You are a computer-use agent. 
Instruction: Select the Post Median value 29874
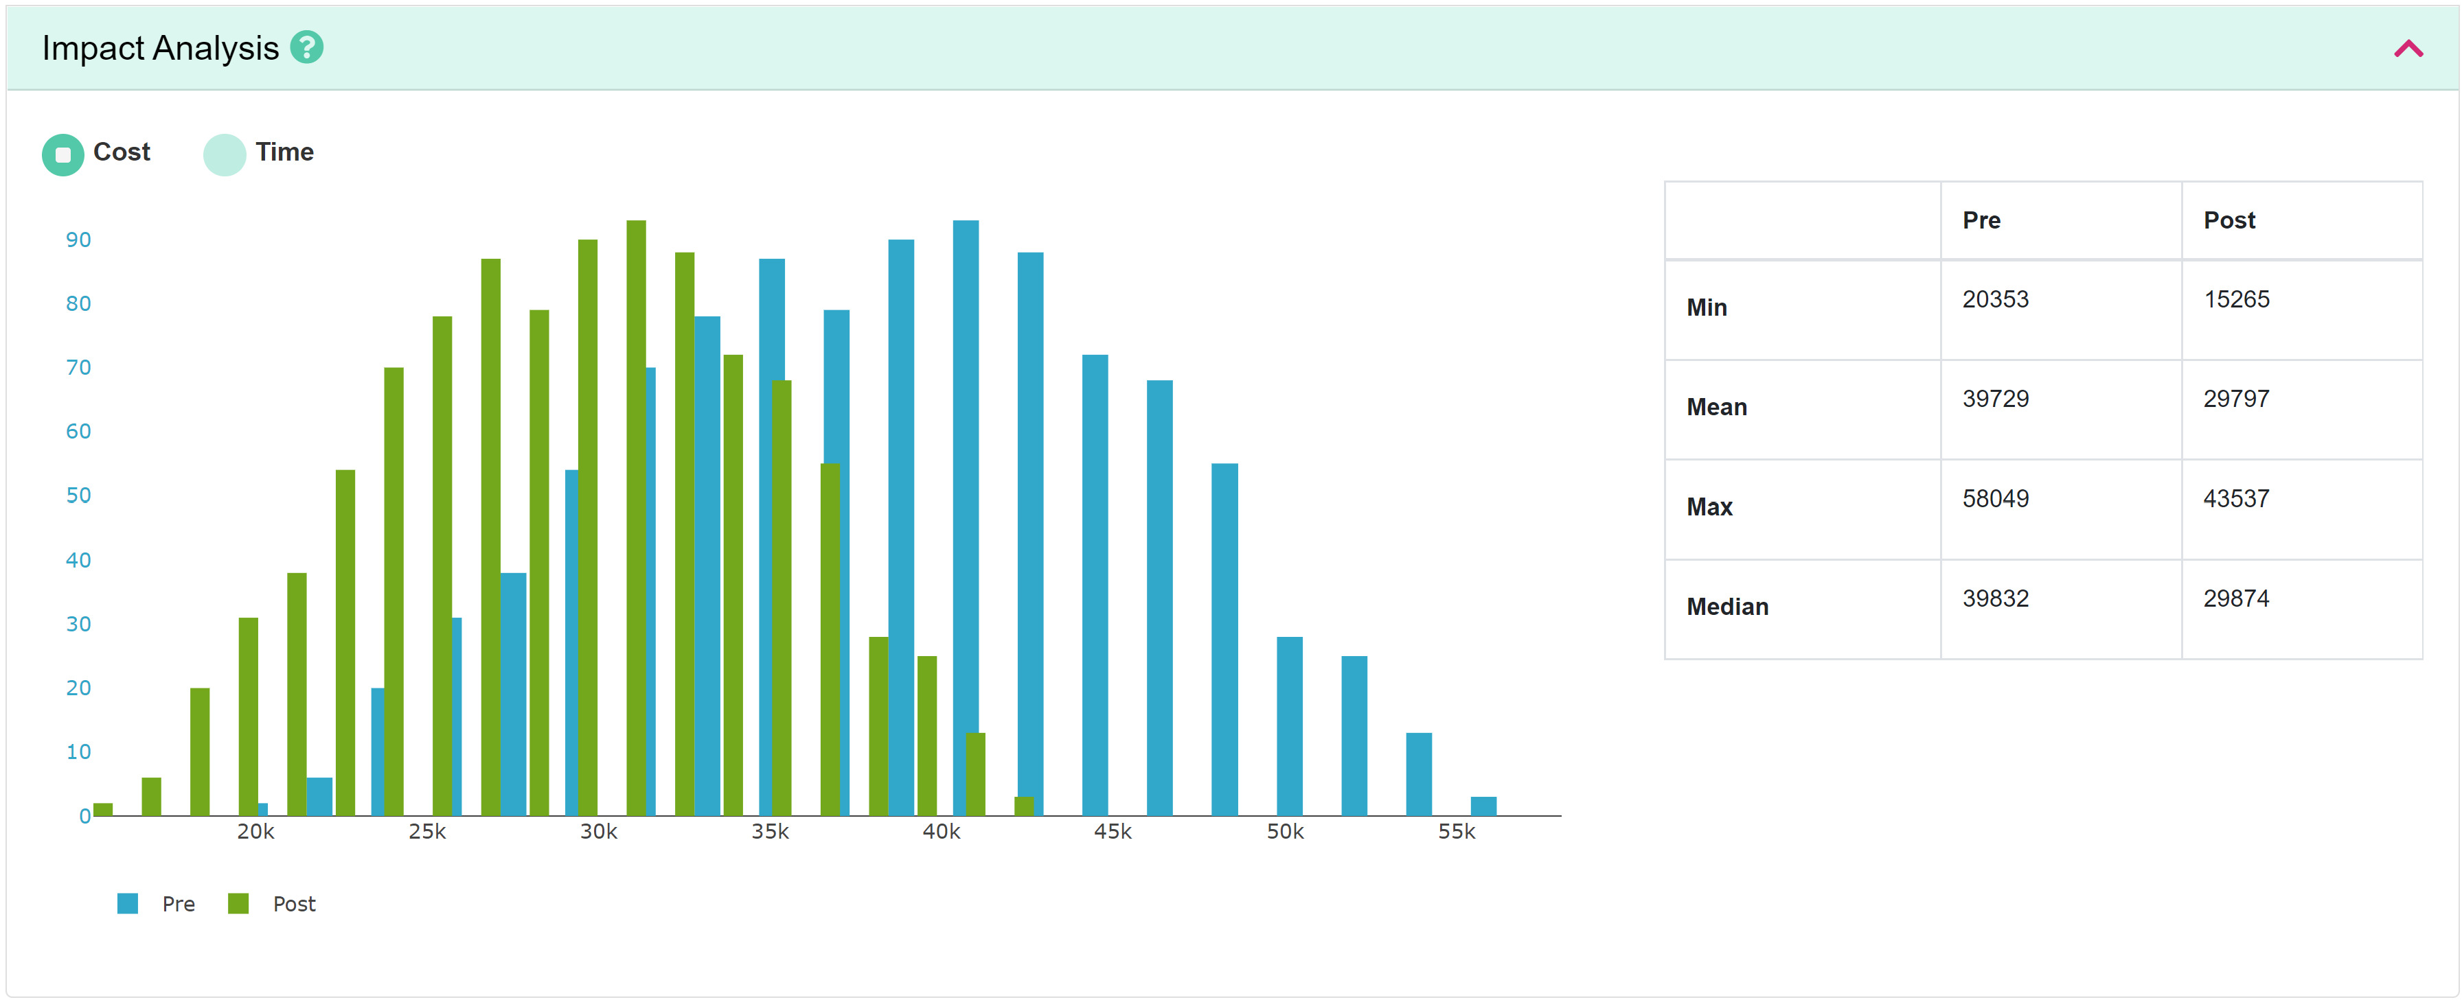click(2237, 598)
